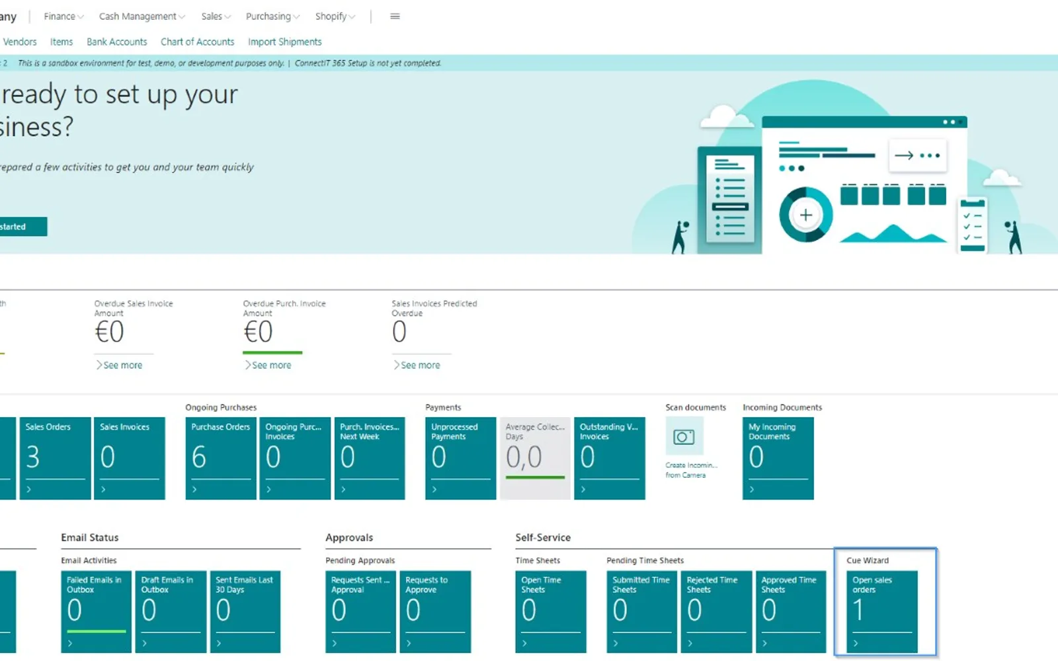The width and height of the screenshot is (1058, 661).
Task: Open Average Collec... Days tile
Action: [x=535, y=458]
